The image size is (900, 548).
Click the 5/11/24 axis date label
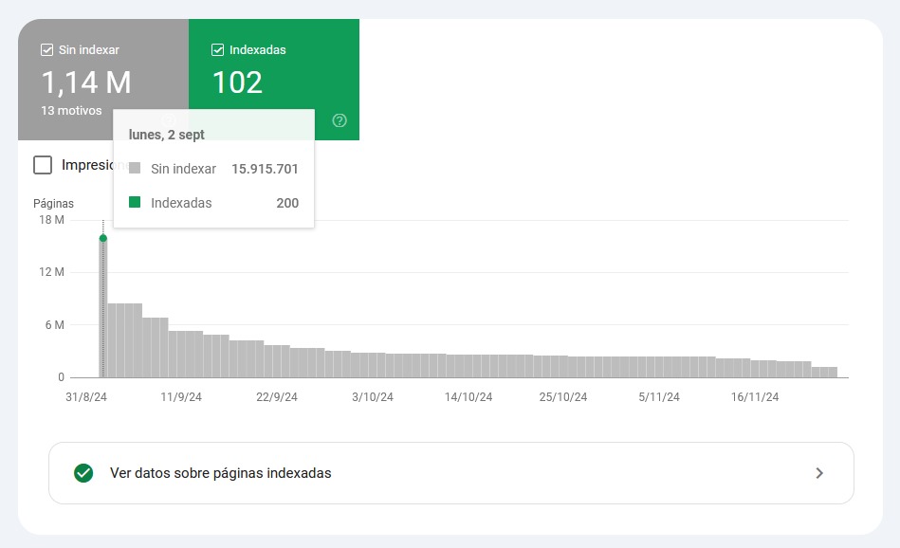click(x=659, y=397)
